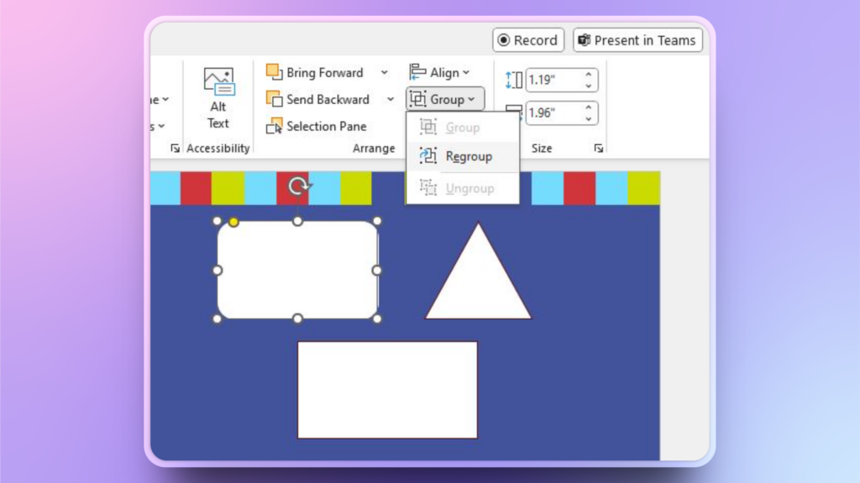Decrease shape height with down arrow
This screenshot has height=483, width=860.
pos(589,86)
